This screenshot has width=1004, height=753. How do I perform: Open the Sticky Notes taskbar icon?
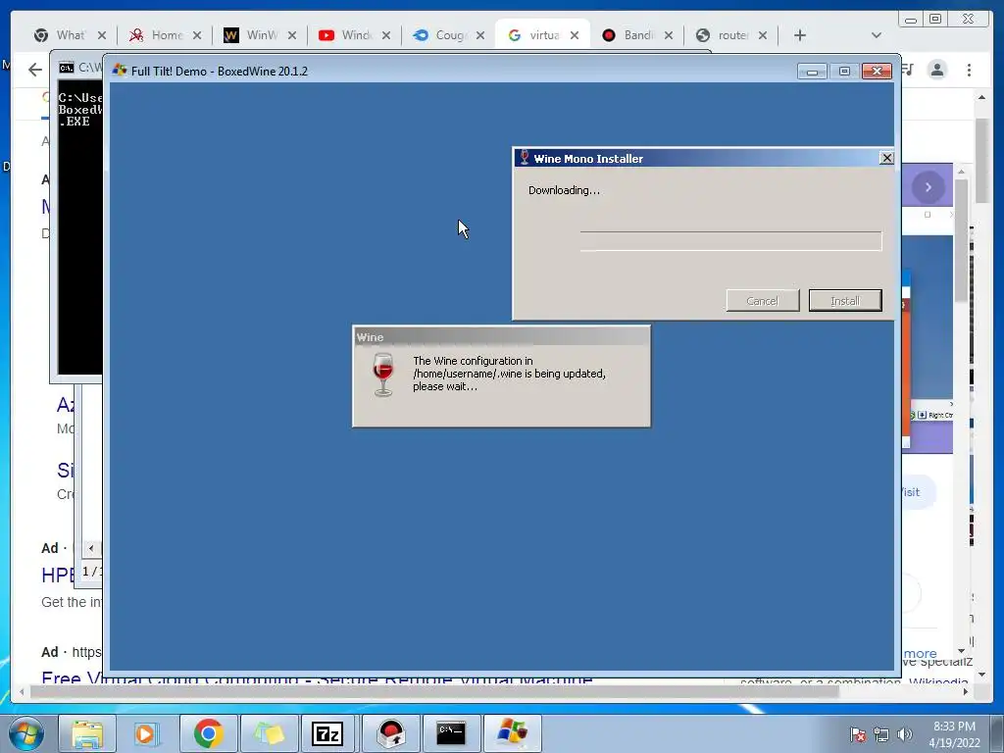(x=269, y=733)
